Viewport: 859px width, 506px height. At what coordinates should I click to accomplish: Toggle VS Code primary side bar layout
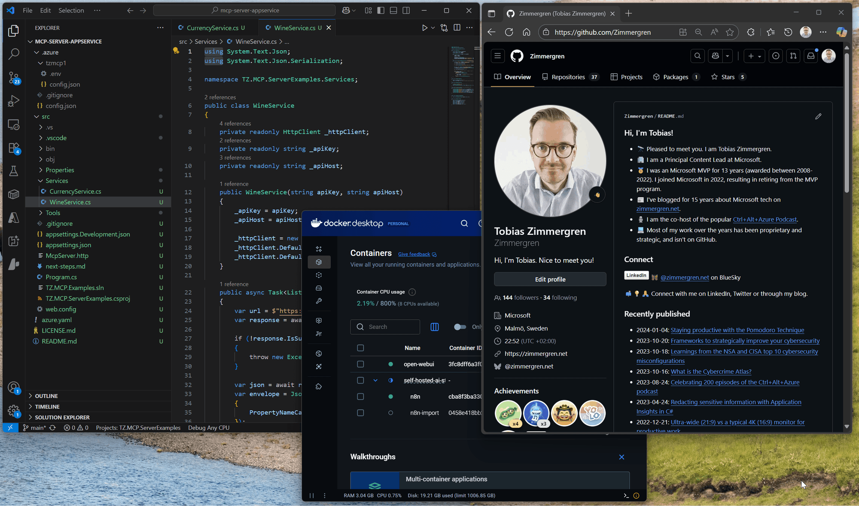pos(381,10)
